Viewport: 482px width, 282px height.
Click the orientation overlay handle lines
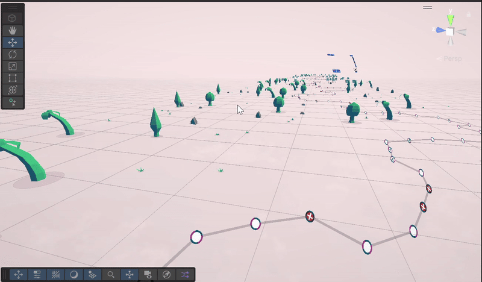427,7
